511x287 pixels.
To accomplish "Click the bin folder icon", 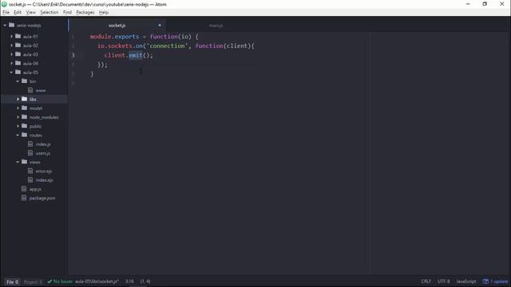I will (x=25, y=81).
